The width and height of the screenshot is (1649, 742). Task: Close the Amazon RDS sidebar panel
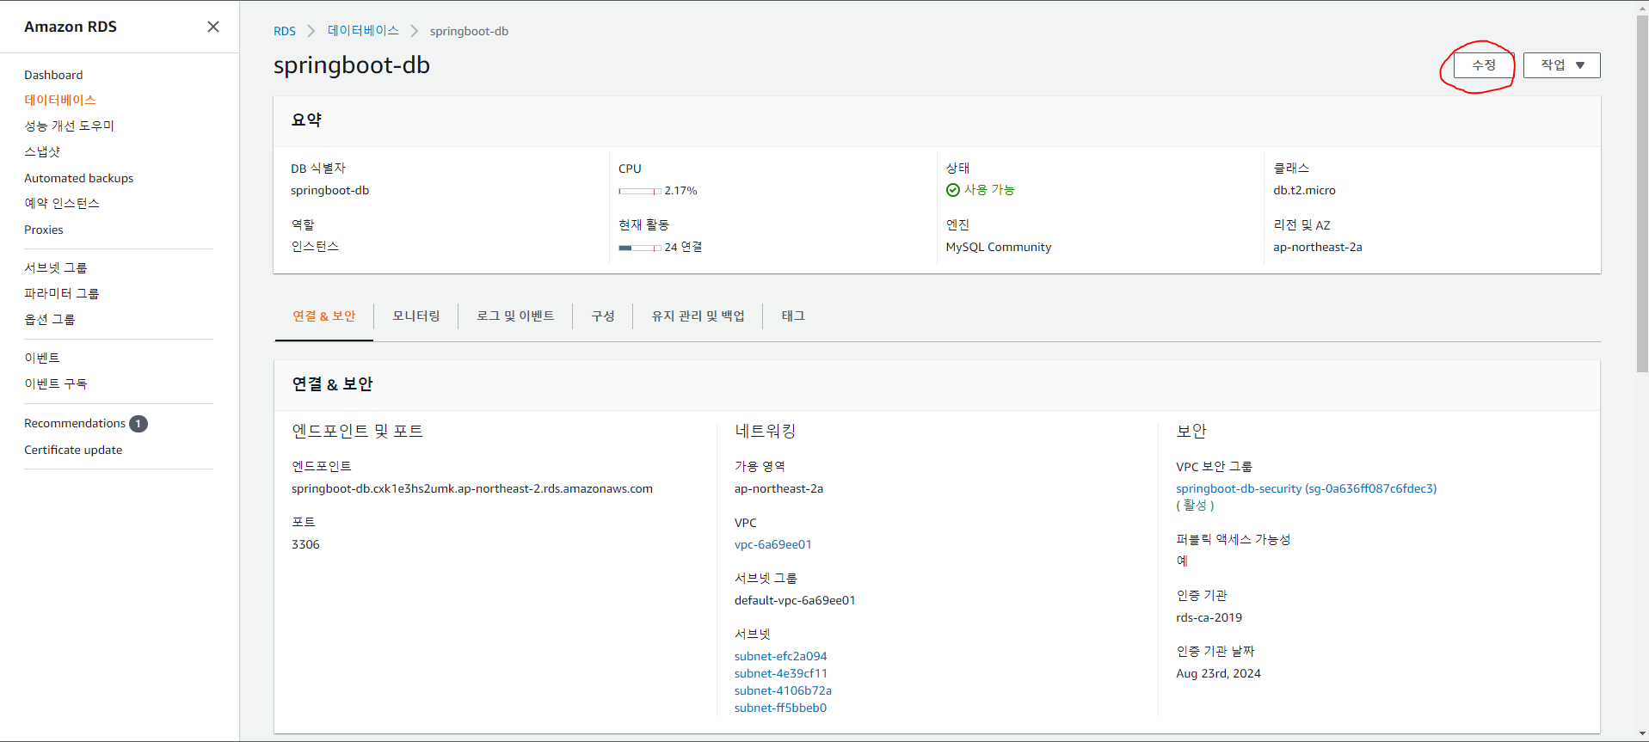click(213, 27)
